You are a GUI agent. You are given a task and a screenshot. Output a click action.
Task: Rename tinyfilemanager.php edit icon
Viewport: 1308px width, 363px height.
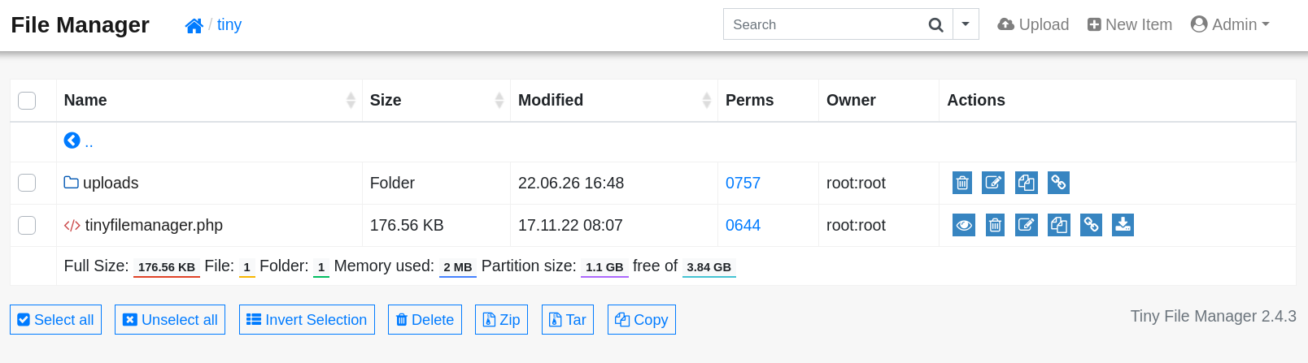click(x=1027, y=225)
